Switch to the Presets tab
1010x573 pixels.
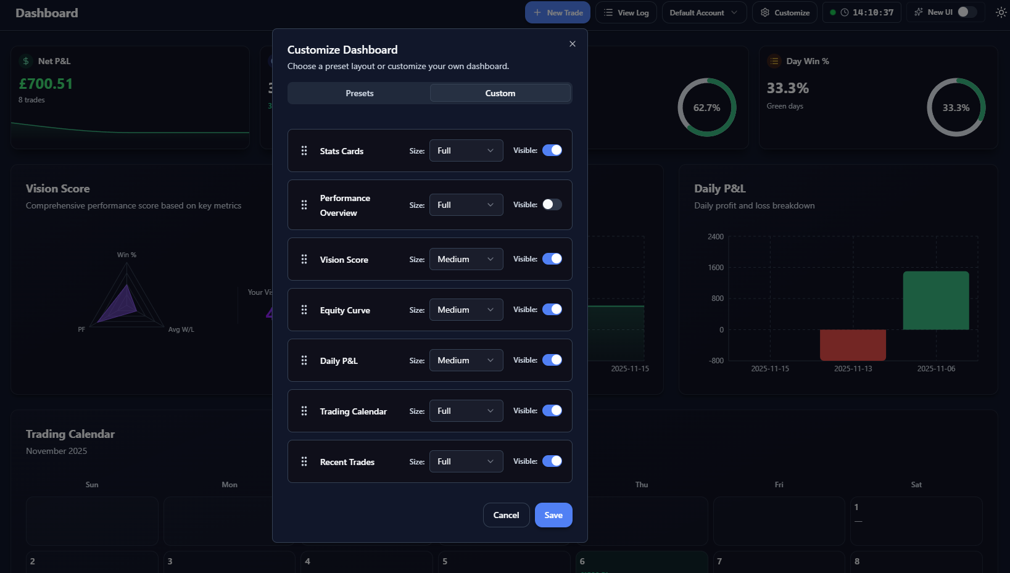pos(360,93)
